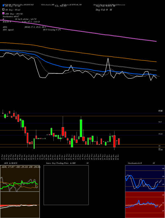
Task: Click the '50 Day = 89.41' legend text
Action: point(13,10)
